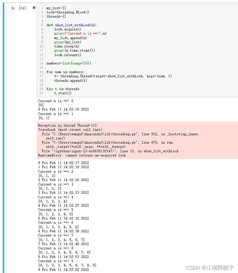The height and width of the screenshot is (273, 238).
Task: Click the show_list_withLock function name
Action: point(72,25)
